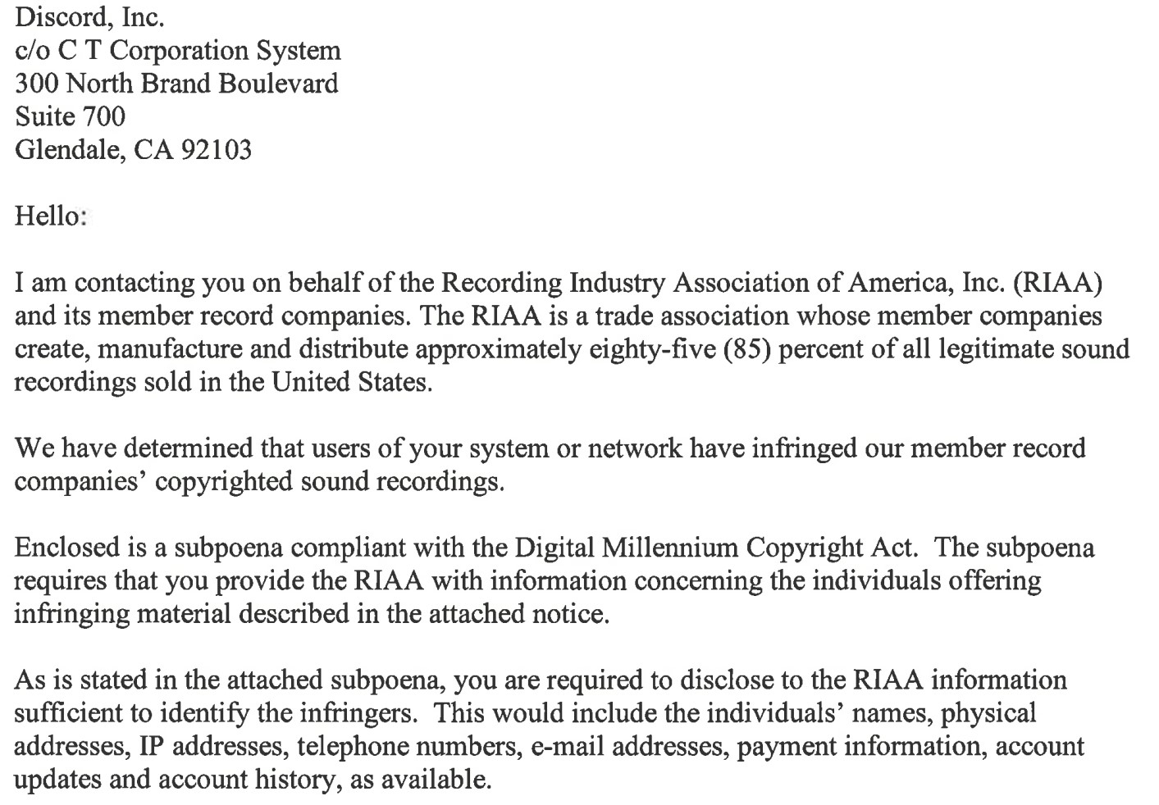Click the "Discord, Inc." addressee line
This screenshot has width=1159, height=805.
89,17
